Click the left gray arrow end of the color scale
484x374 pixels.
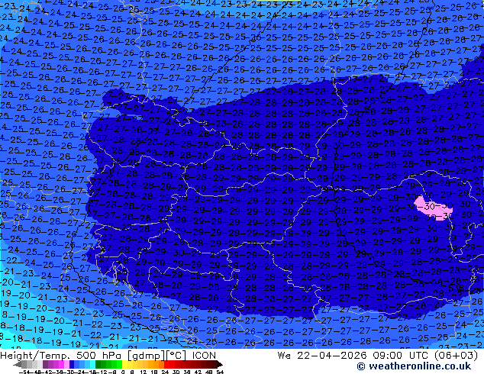tap(18, 365)
